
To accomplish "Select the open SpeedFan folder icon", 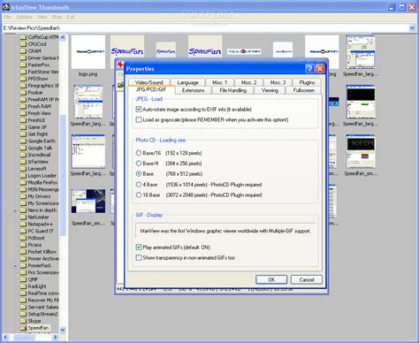I will click(23, 328).
